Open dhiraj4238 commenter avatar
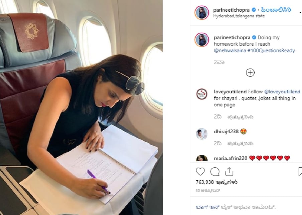Viewport: 302px width, 215px height. (x=202, y=134)
